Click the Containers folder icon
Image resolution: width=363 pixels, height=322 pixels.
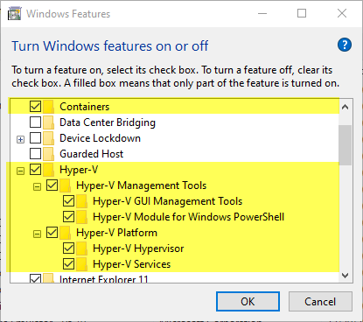click(x=49, y=107)
